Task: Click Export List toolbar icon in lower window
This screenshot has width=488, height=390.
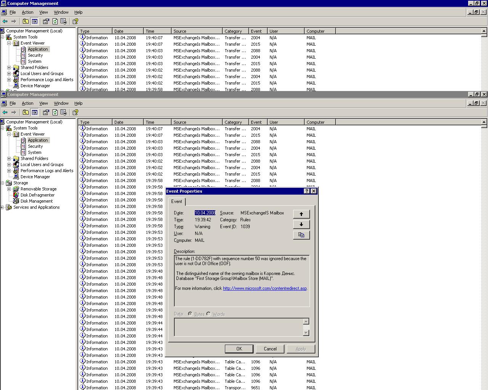Action: 64,112
